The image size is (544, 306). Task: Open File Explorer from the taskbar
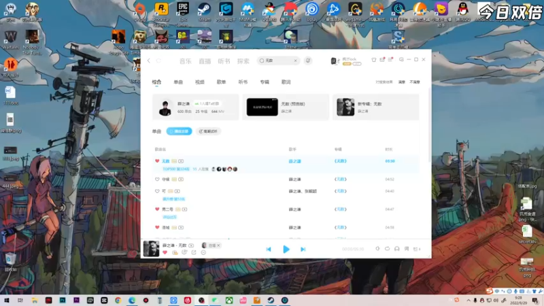click(x=35, y=300)
